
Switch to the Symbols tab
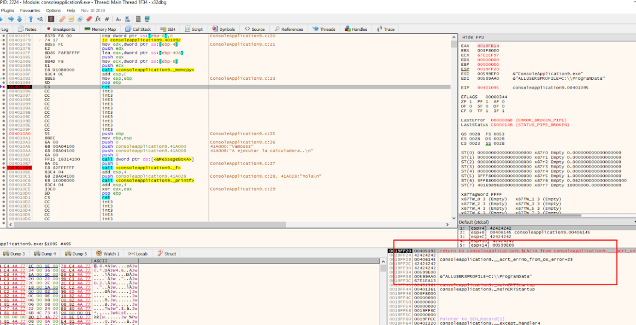pyautogui.click(x=223, y=29)
